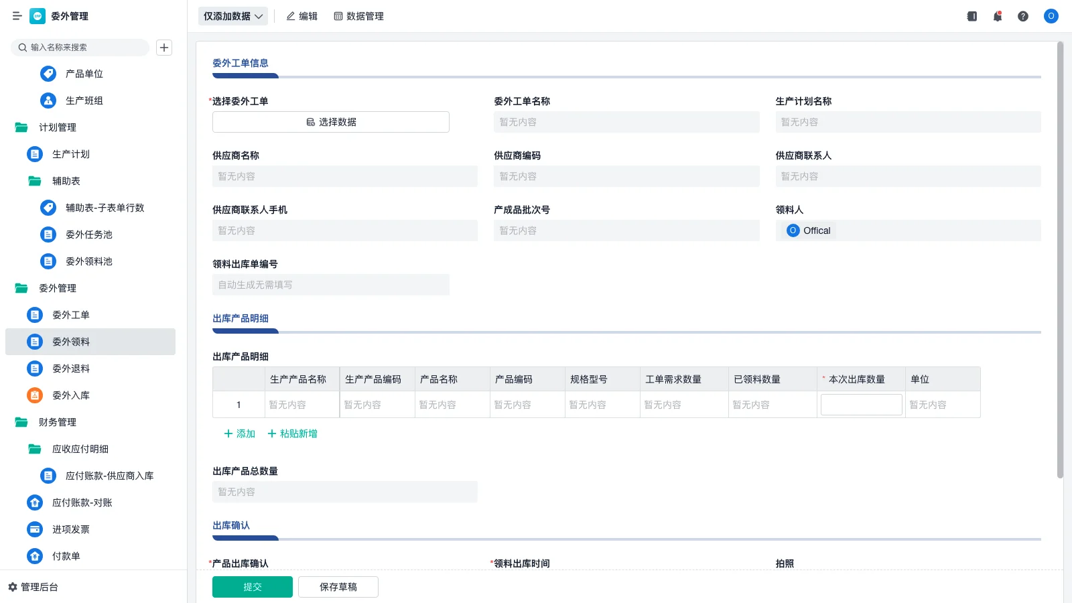Select 委外工单 in the sidebar
The height and width of the screenshot is (603, 1072).
pos(70,315)
